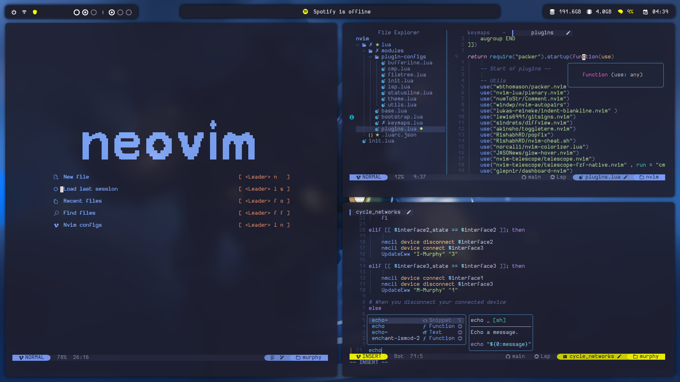Screen dimensions: 680x382
Task: Select the first workspace circle indicator
Action: pyautogui.click(x=76, y=12)
